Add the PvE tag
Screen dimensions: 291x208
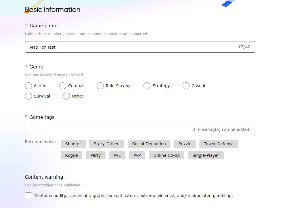[117, 155]
